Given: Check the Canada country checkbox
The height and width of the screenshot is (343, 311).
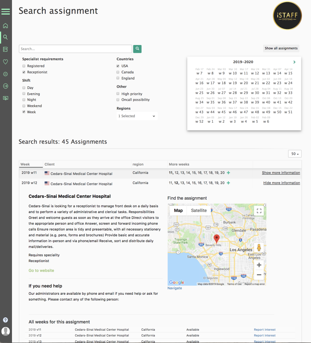Looking at the screenshot, I should point(118,72).
